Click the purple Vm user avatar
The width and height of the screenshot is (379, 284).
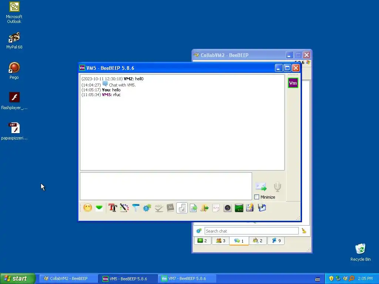tap(293, 83)
